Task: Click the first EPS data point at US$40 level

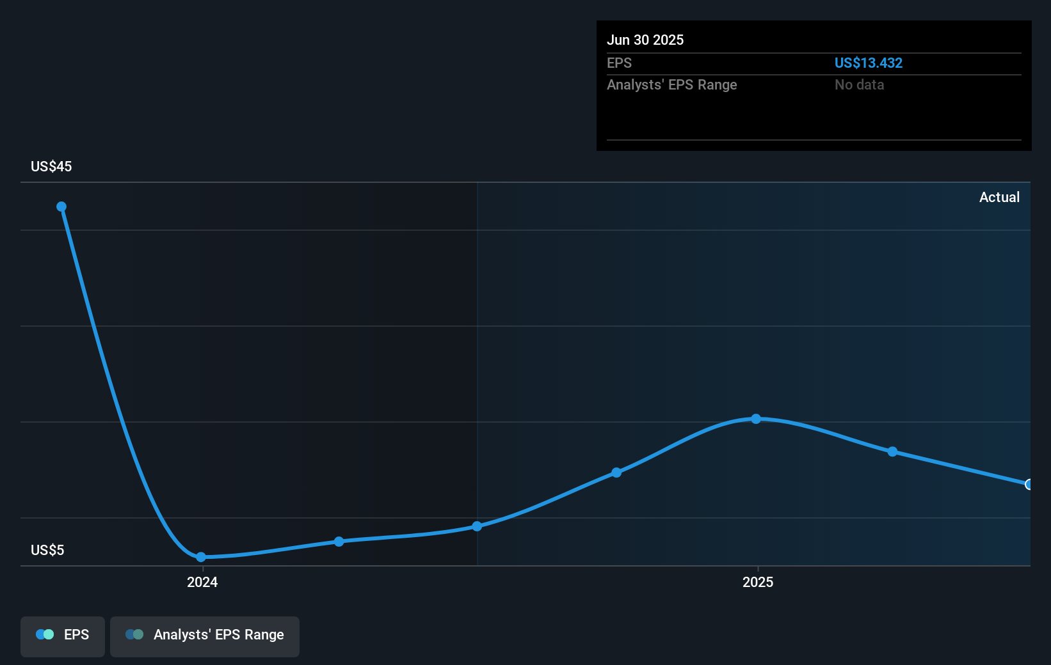Action: coord(61,206)
